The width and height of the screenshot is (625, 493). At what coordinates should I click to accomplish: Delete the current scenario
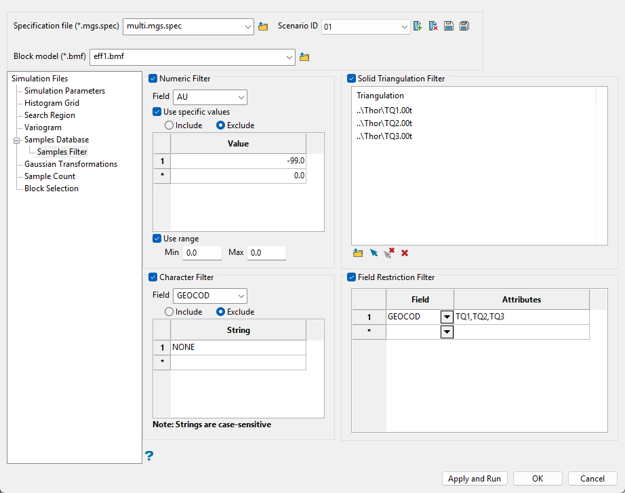433,26
